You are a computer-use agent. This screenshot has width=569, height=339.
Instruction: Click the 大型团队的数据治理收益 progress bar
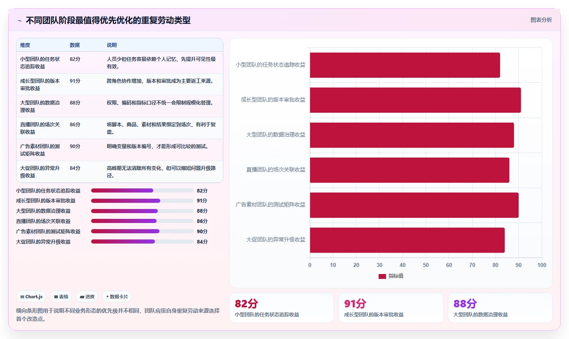click(142, 211)
